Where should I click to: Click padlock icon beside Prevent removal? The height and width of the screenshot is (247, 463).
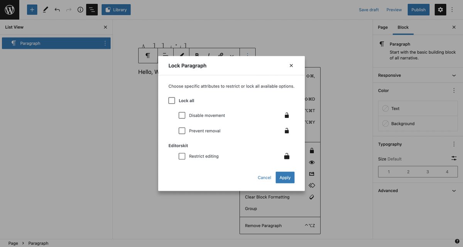(x=287, y=131)
